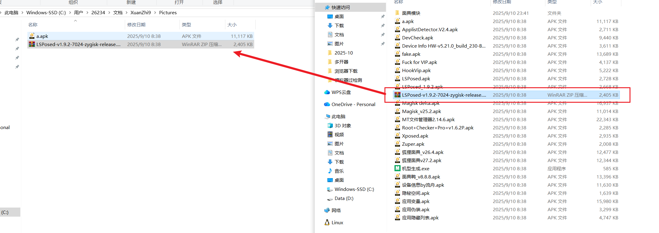Click the 3D 对象 cube icon
This screenshot has width=659, height=233.
(330, 125)
